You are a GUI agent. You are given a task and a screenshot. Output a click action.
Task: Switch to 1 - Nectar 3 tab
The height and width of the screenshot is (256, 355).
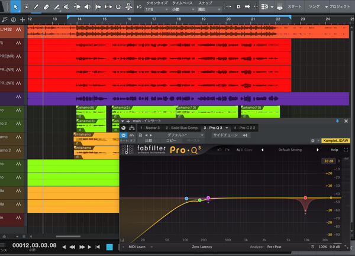click(150, 128)
